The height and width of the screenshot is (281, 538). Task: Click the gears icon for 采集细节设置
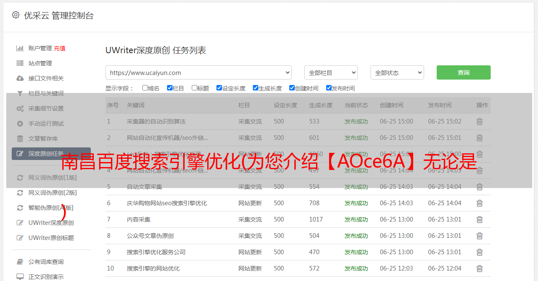tap(20, 108)
